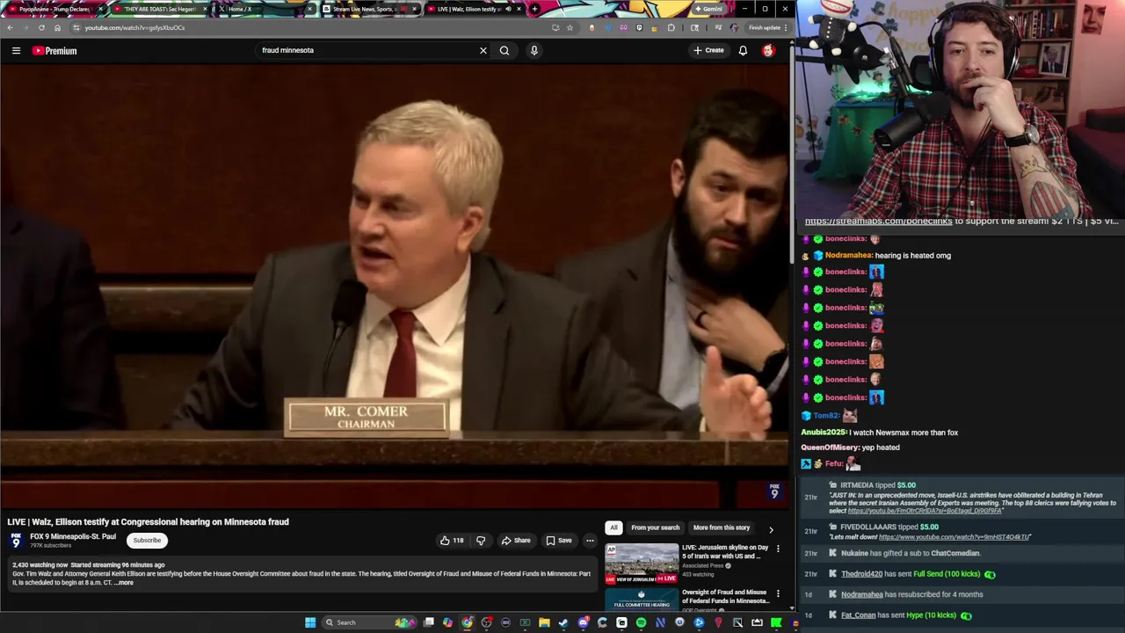
Task: Open File Explorer from the taskbar
Action: click(544, 622)
